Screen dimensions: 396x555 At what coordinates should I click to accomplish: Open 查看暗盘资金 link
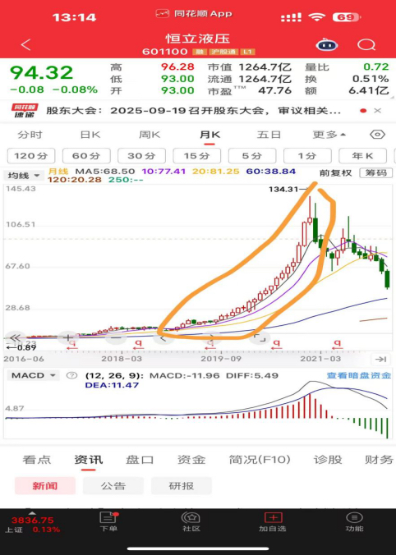tap(358, 375)
